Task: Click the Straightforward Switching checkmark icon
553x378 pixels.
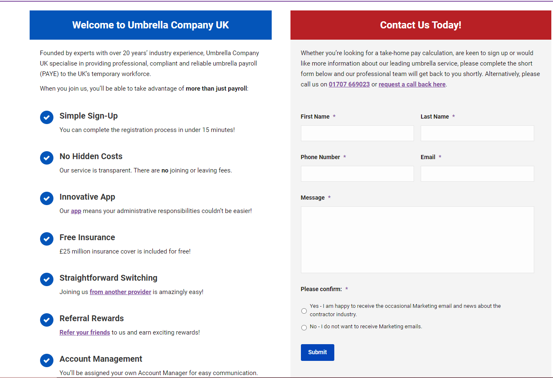Action: [46, 279]
